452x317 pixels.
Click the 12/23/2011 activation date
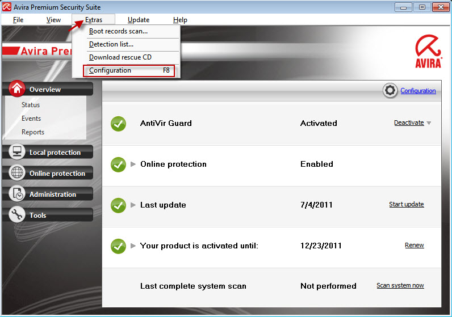click(321, 246)
